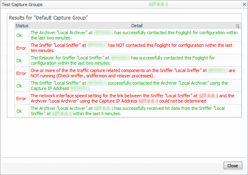Click detail 'network interface speed setting' message

pyautogui.click(x=133, y=98)
